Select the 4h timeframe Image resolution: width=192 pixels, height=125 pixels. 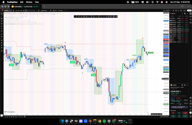coord(30,10)
